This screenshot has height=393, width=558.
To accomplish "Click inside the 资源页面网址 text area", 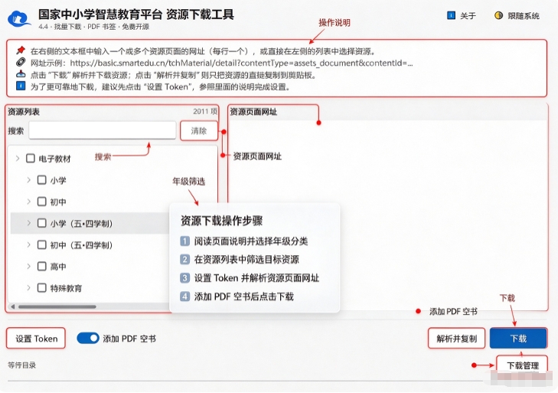I will click(387, 215).
